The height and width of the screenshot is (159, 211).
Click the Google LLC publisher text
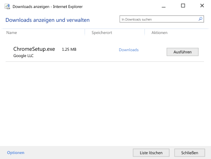pyautogui.click(x=23, y=56)
